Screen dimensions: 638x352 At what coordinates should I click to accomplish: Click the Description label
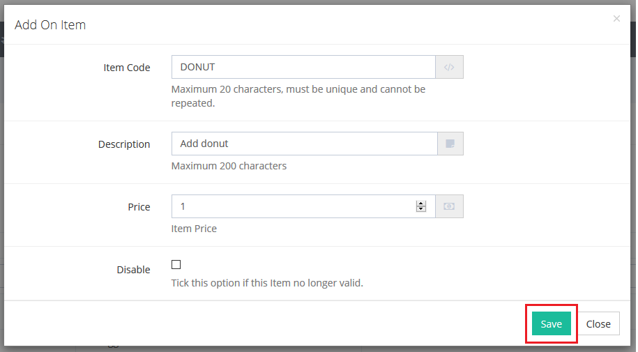[x=124, y=144]
